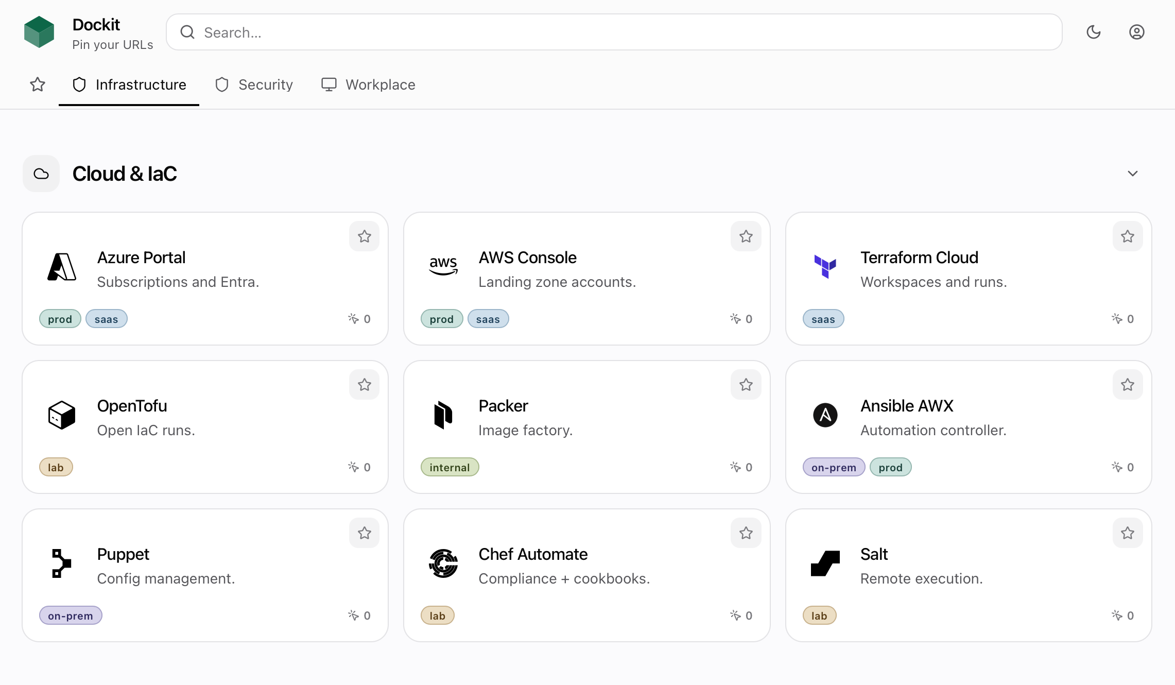Click the click-count icon on Puppet
1175x685 pixels.
[x=353, y=615]
